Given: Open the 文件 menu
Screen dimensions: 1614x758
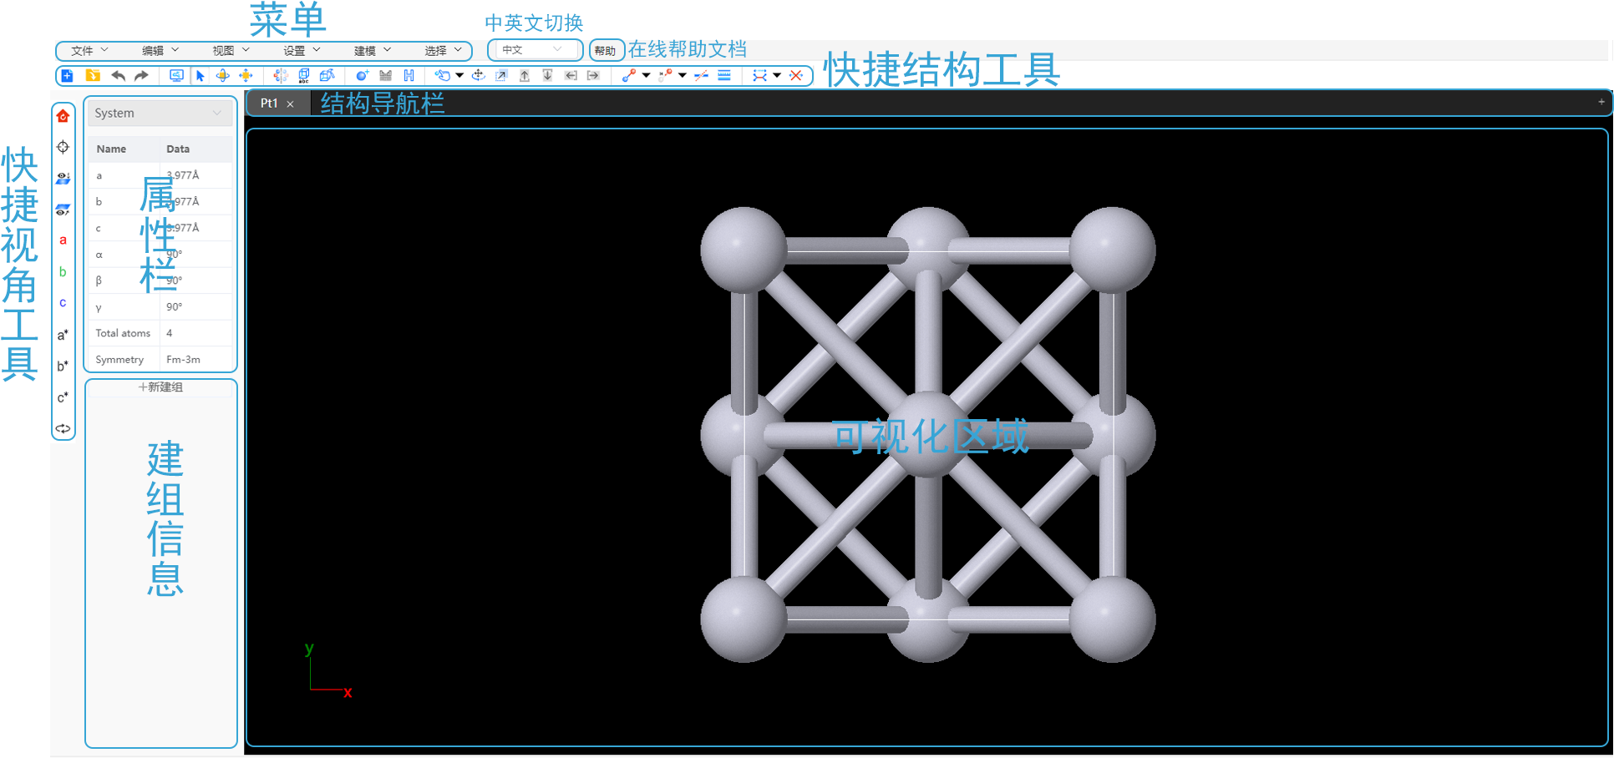Looking at the screenshot, I should click(x=90, y=51).
